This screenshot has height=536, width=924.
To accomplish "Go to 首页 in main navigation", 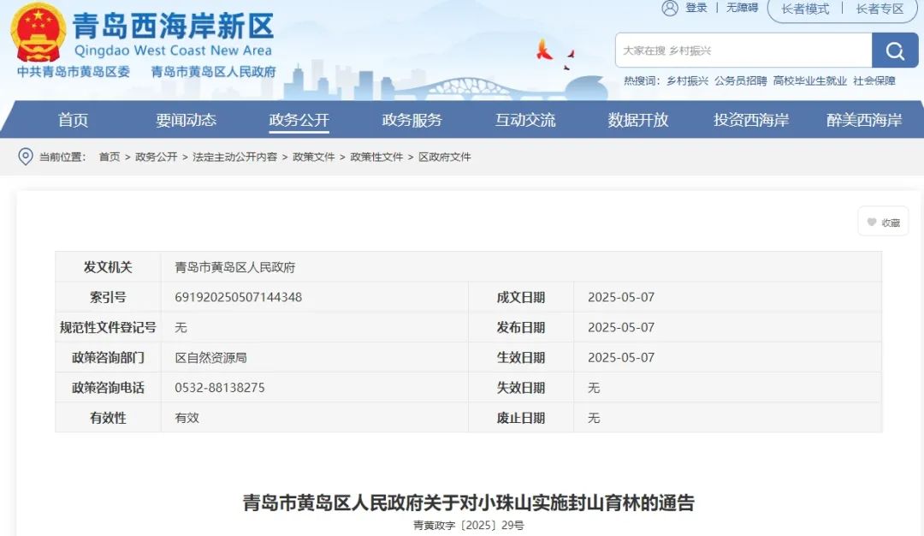I will pos(73,120).
